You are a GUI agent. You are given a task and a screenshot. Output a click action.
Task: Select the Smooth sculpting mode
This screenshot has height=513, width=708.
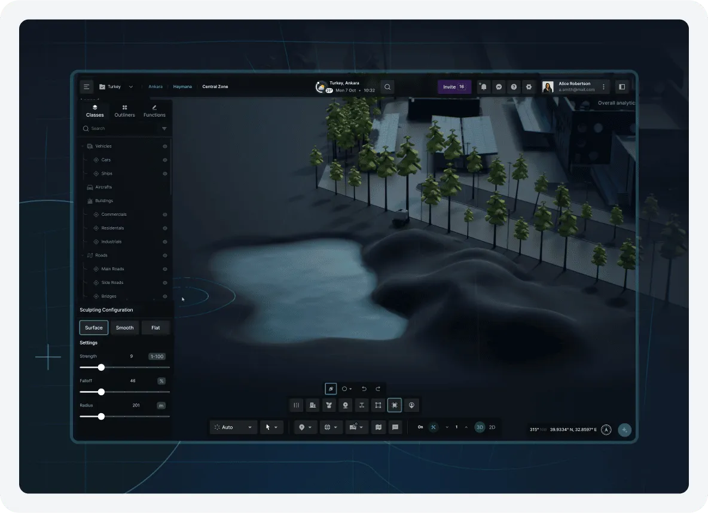point(124,328)
